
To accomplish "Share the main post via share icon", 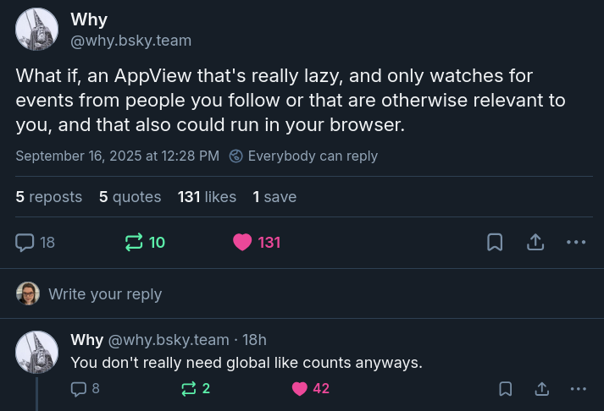I will click(535, 242).
